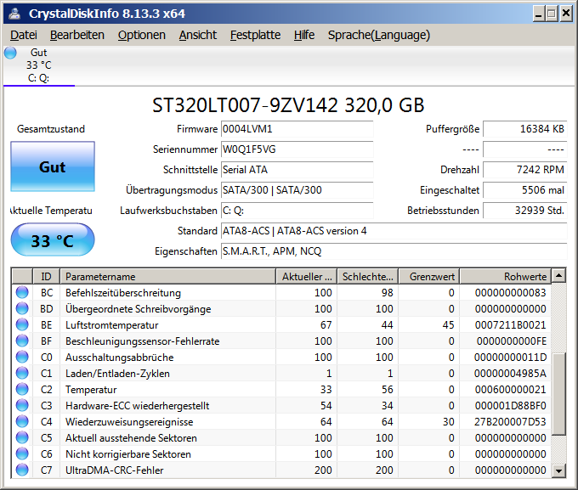Click the Standard field ATA8-ACS
The width and height of the screenshot is (578, 490).
(394, 231)
